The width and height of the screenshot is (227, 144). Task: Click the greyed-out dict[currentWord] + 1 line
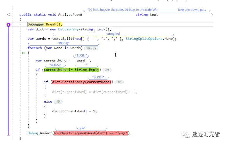coord(95,92)
